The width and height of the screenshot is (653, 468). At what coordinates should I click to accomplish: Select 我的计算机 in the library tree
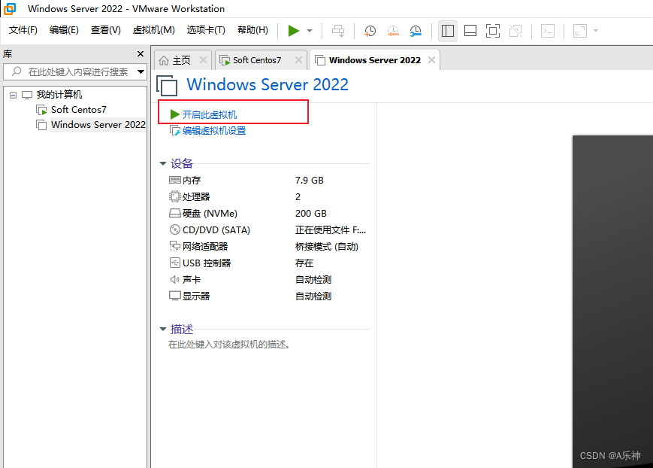click(x=59, y=95)
